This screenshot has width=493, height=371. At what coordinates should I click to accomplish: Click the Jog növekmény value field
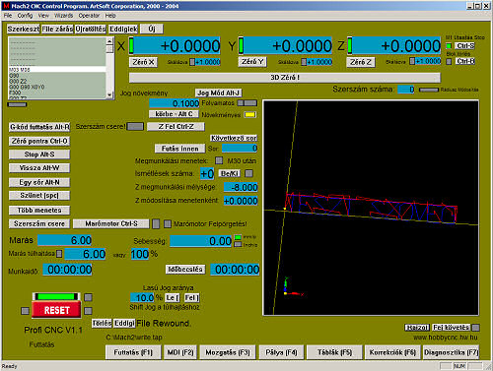pyautogui.click(x=175, y=103)
